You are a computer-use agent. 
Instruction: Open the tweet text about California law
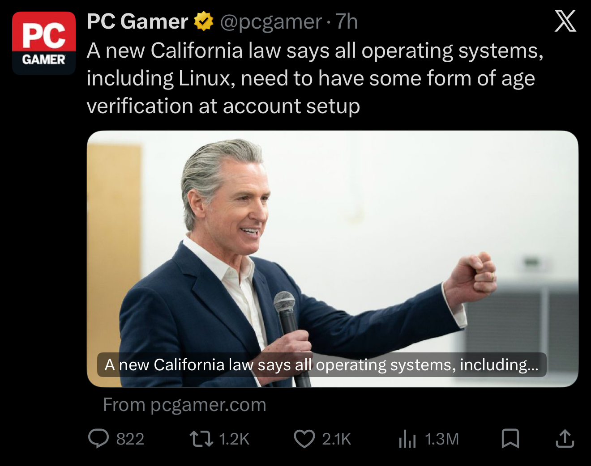[x=315, y=78]
